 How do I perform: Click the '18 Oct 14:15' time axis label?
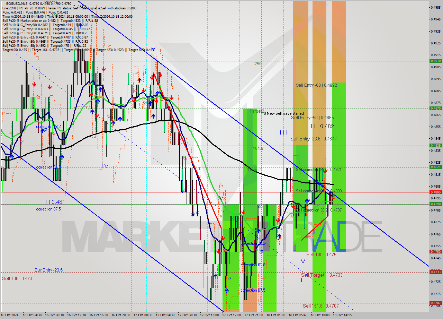pos(342,315)
